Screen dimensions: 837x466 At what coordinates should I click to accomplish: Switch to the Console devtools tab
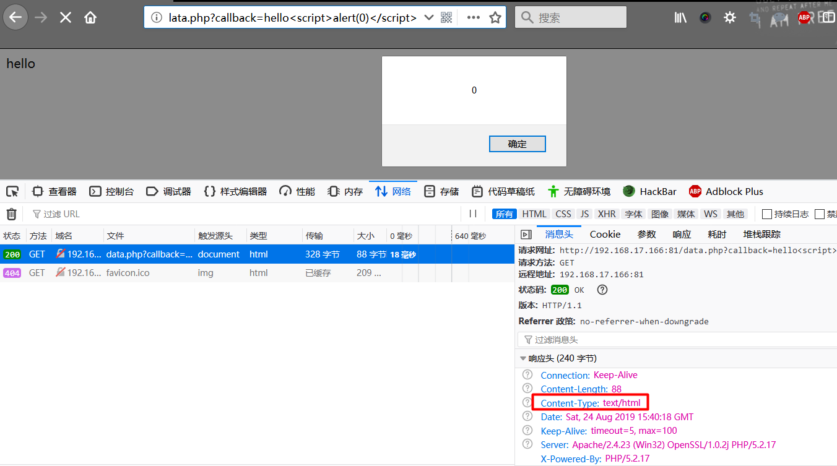111,191
